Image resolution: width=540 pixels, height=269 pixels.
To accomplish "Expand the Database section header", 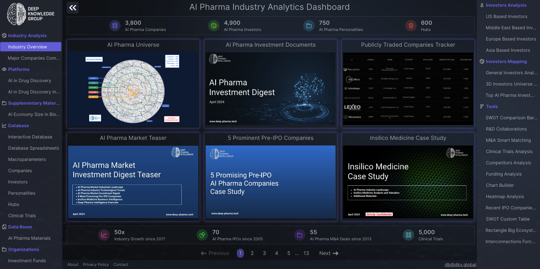I will coord(19,125).
